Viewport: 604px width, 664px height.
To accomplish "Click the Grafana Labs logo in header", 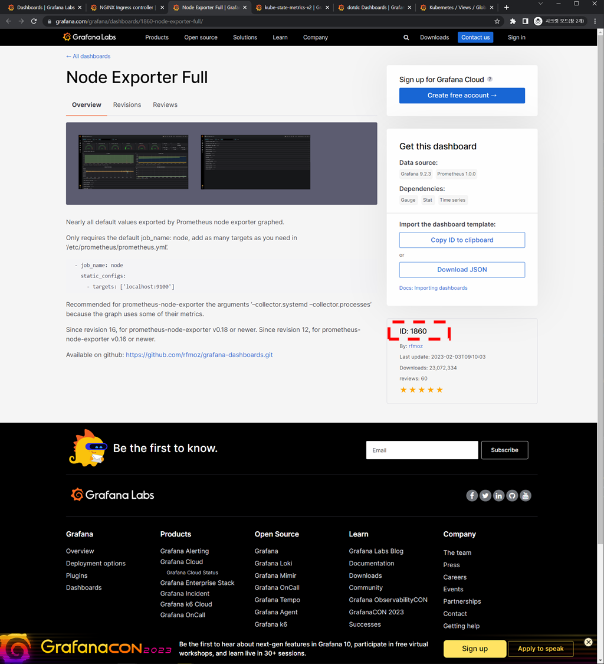I will [89, 37].
